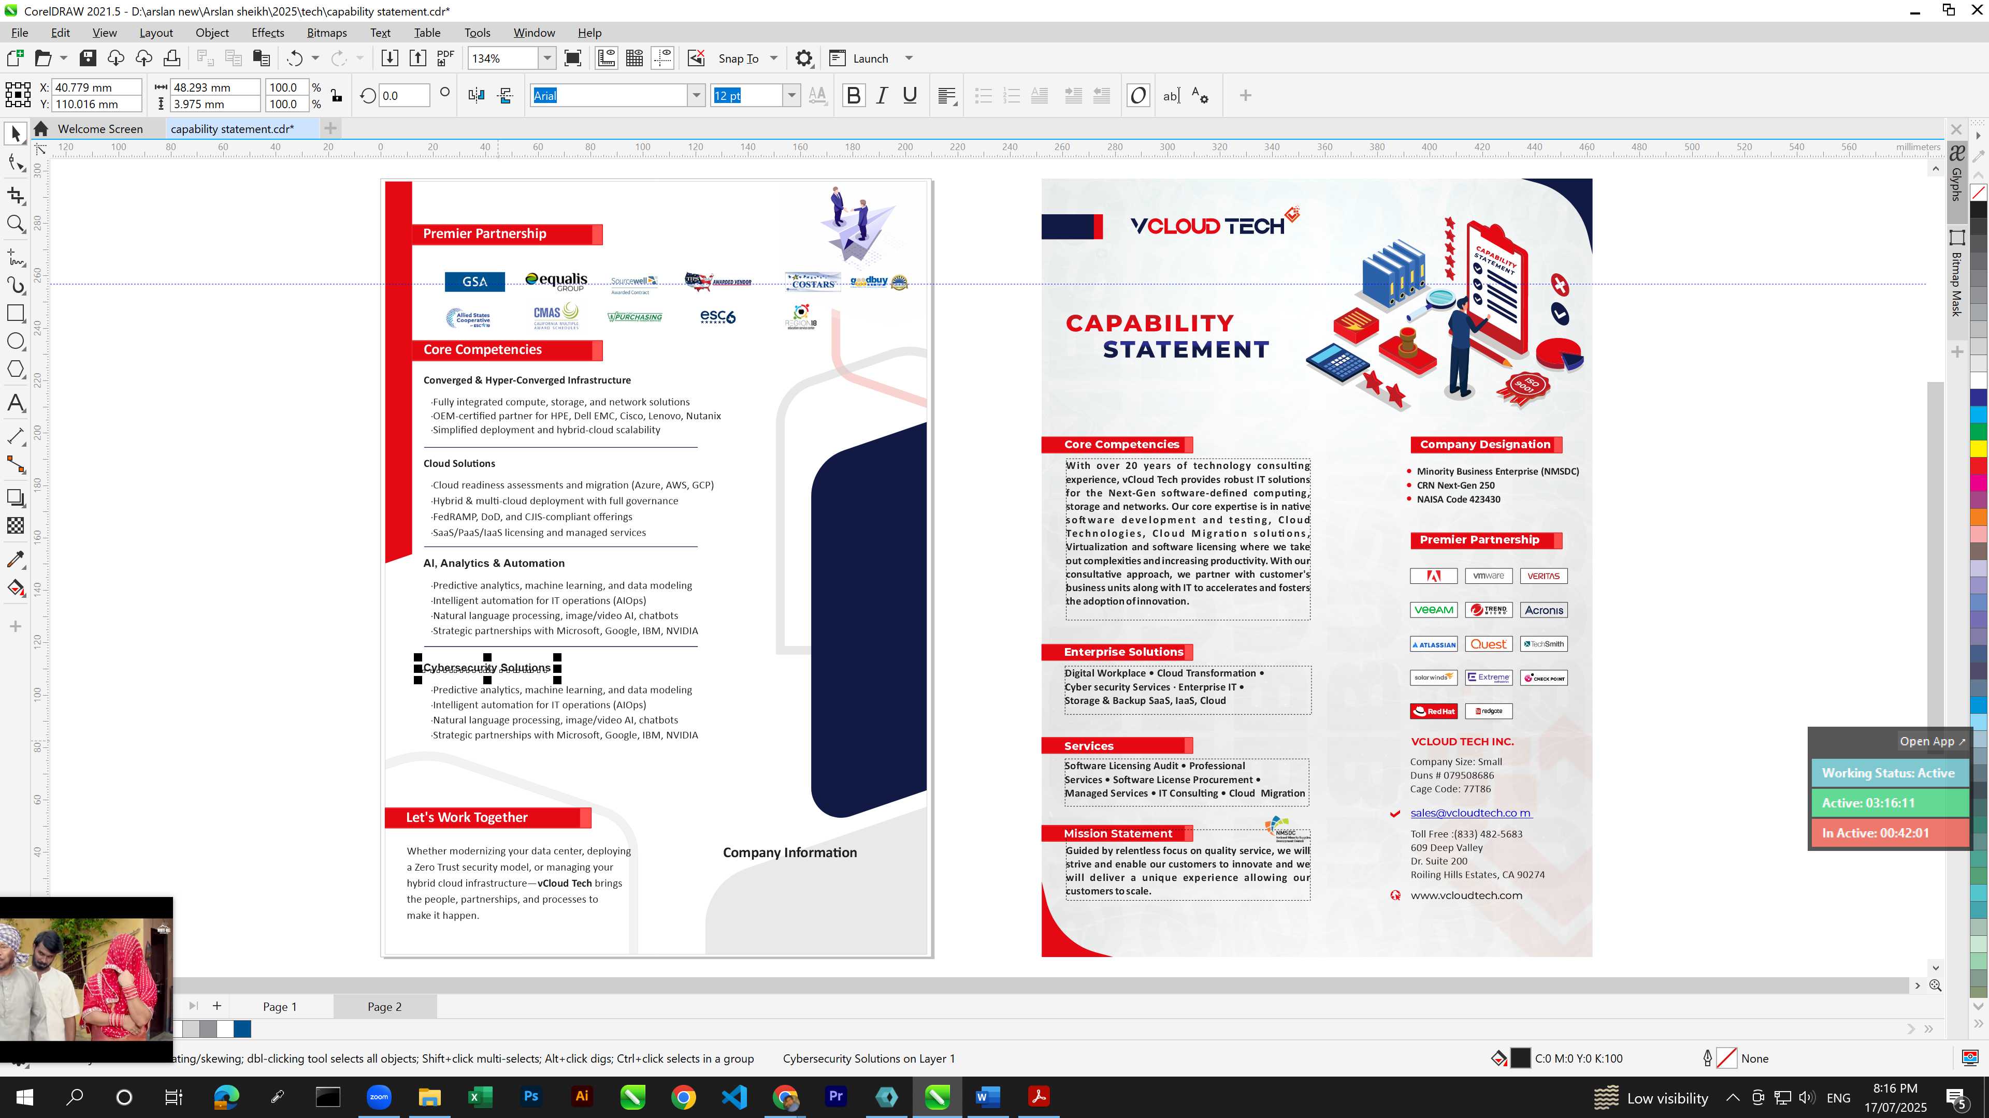Select the Color Eyedropper tool

point(16,558)
